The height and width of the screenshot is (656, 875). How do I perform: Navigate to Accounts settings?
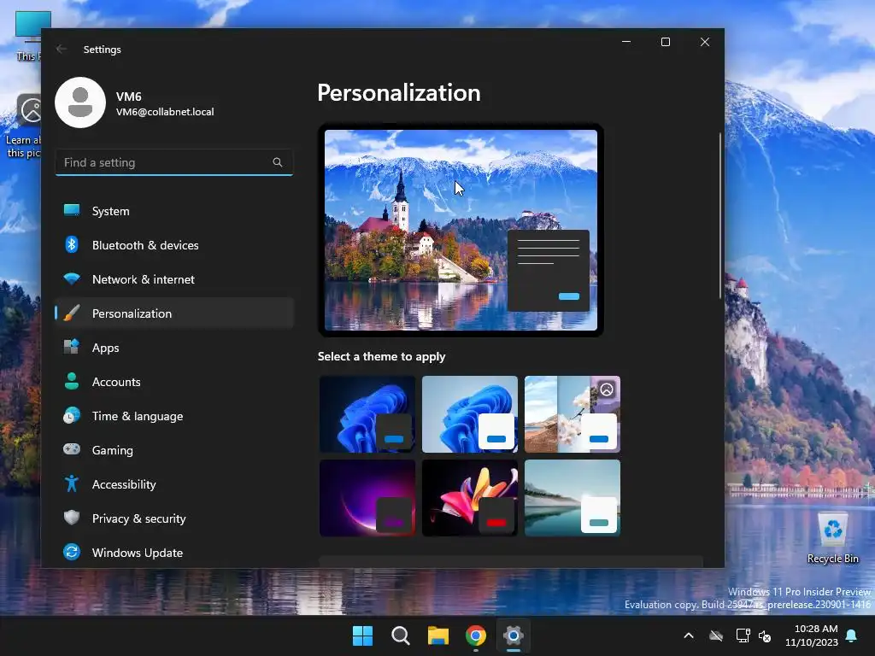(x=174, y=382)
